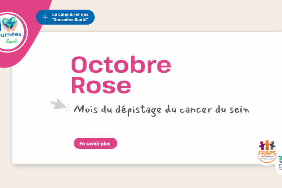Click the "Octobre" heading word

click(x=121, y=65)
